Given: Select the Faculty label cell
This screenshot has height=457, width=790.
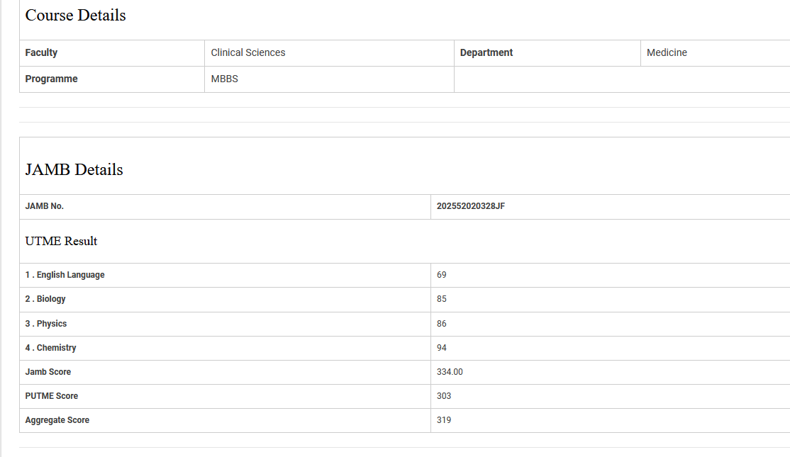Looking at the screenshot, I should coord(41,52).
